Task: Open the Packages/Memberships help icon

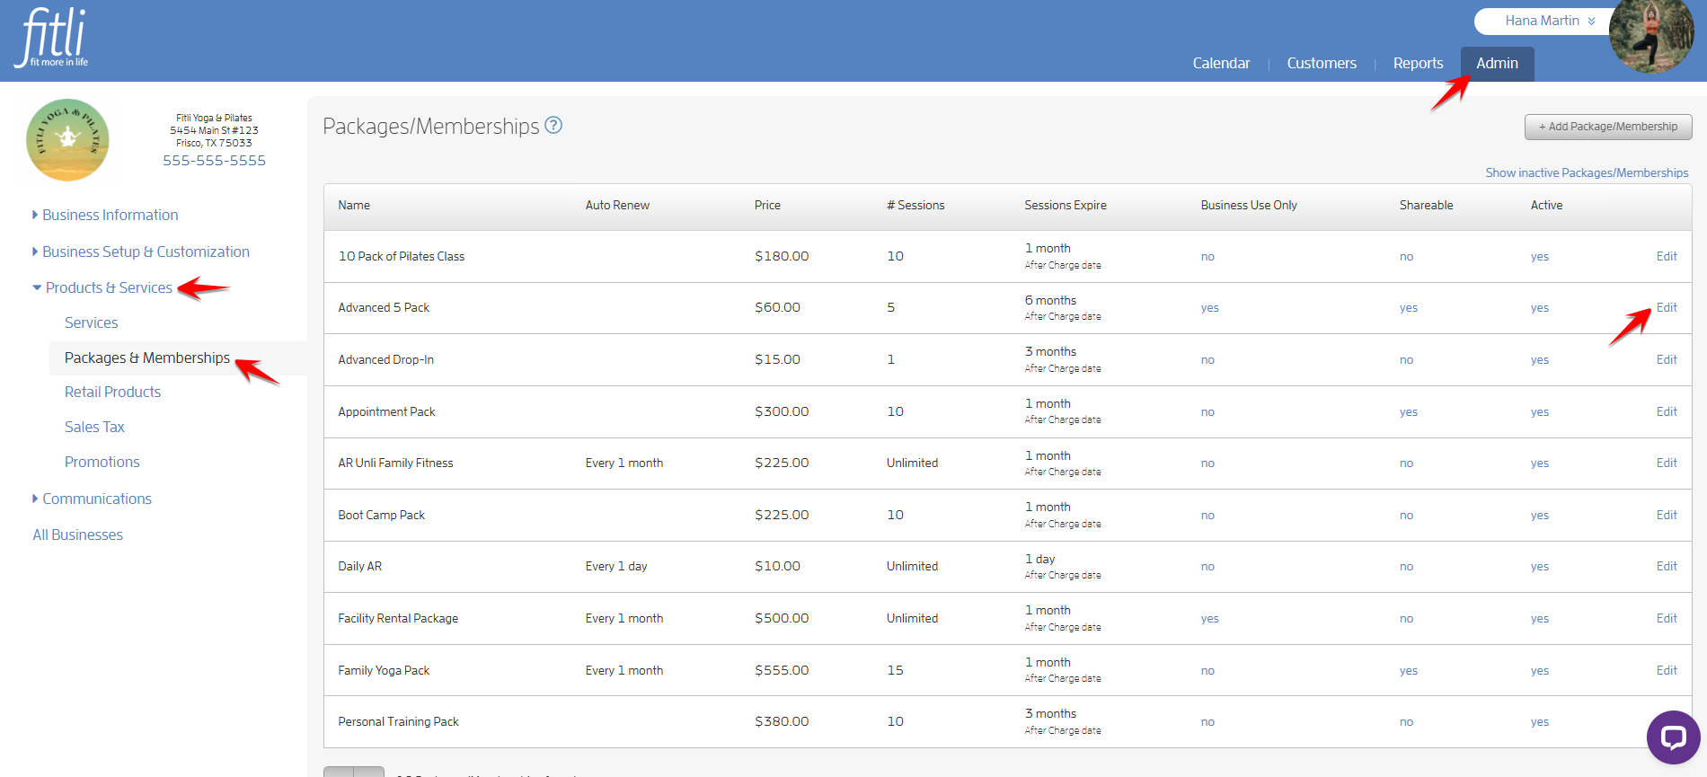Action: (x=554, y=126)
